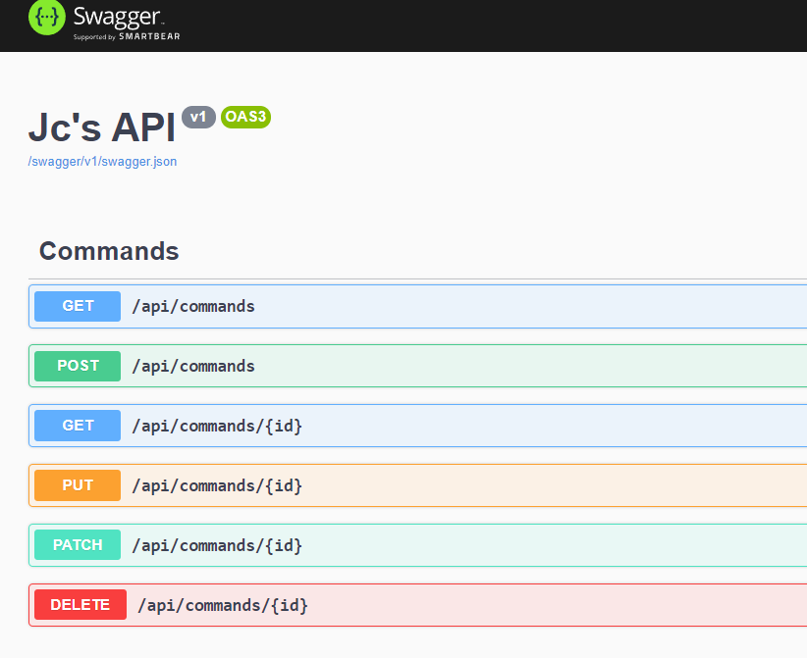
Task: Expand the GET /api/commands/{id} path text
Action: click(217, 426)
